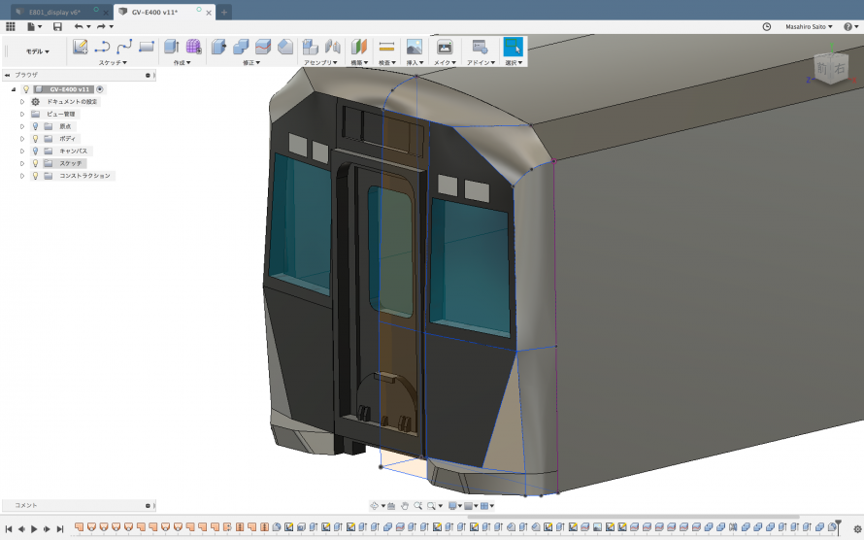
Task: Open the アドイン toolbar menu
Action: tap(481, 63)
